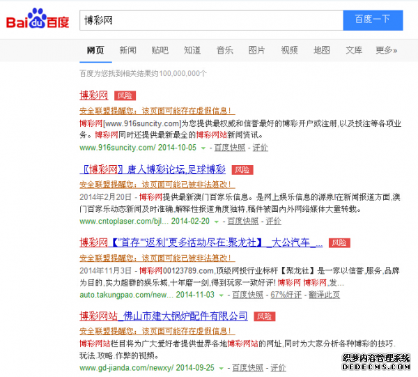Click the 非法篡改 warning under 唐人博彩论坛 result
The height and width of the screenshot is (377, 418).
pos(157,184)
